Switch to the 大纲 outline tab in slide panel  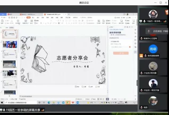click(6, 27)
